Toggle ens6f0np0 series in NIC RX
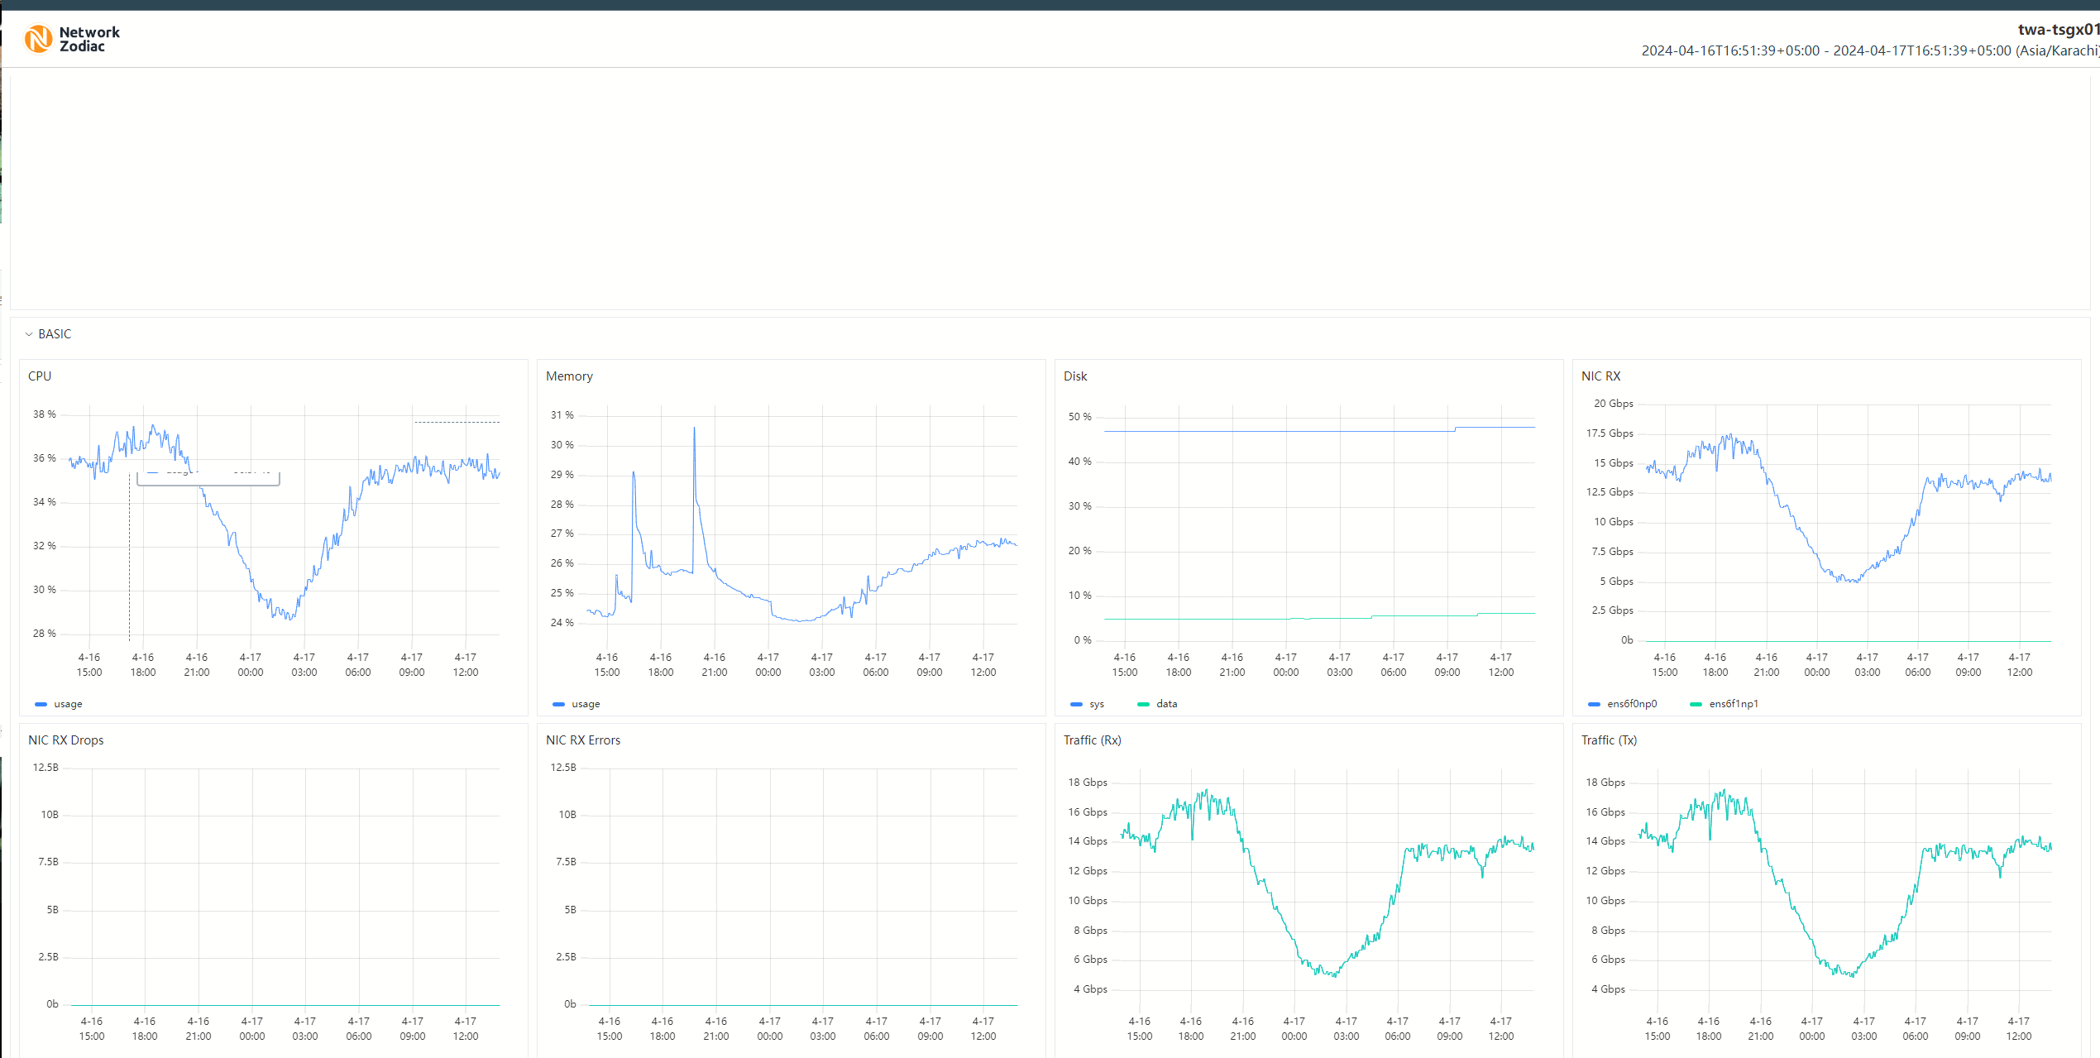2100x1058 pixels. point(1631,704)
